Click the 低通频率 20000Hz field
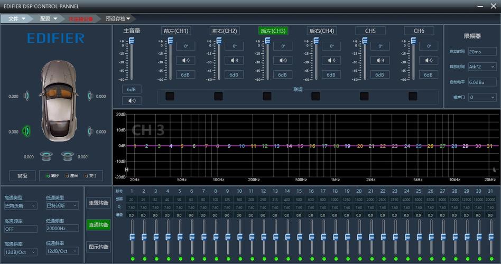This screenshot has width=501, height=264. click(x=62, y=228)
